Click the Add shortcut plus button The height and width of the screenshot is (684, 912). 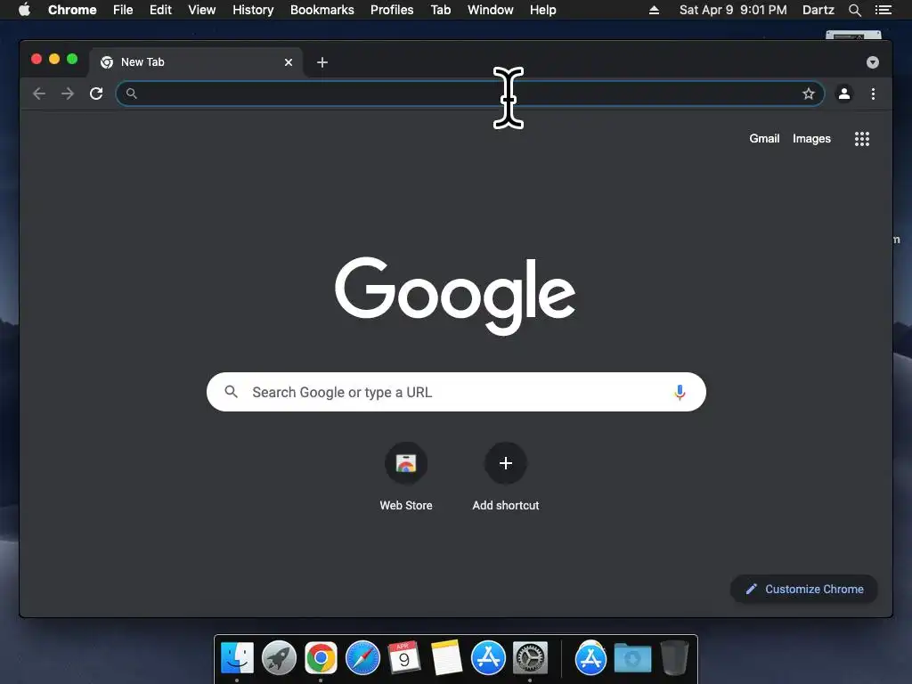[506, 463]
